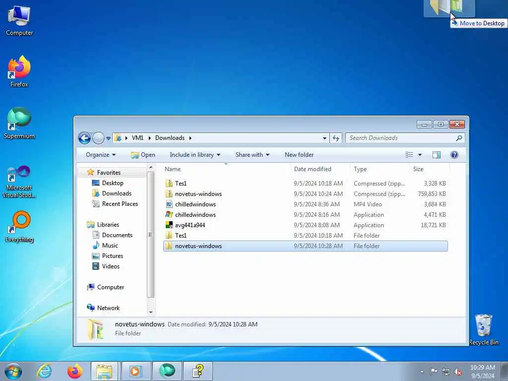The width and height of the screenshot is (508, 381).
Task: Select the Recycle Bin icon
Action: point(483,330)
